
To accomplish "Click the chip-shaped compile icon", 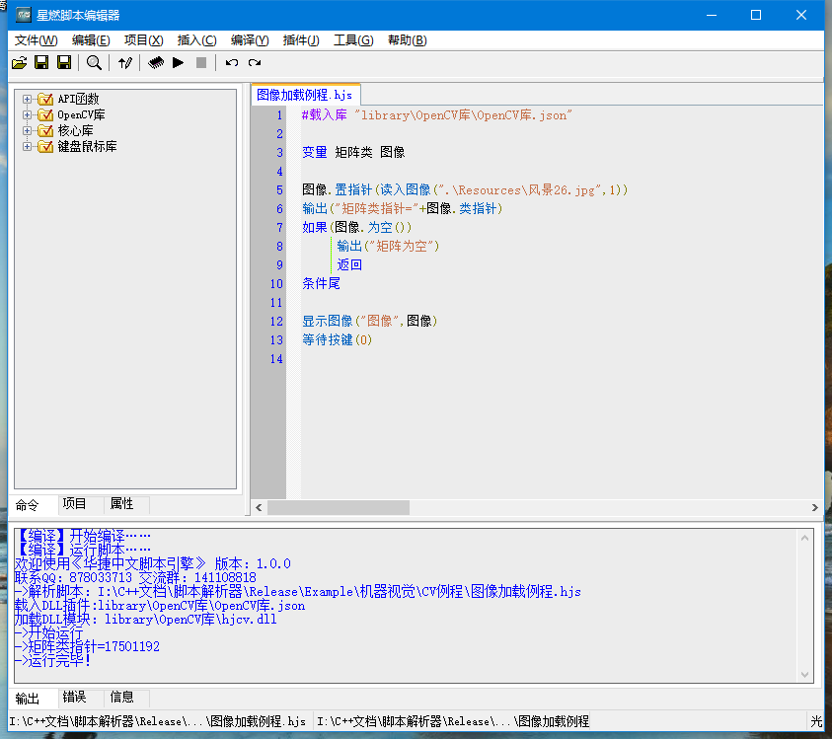I will [156, 63].
